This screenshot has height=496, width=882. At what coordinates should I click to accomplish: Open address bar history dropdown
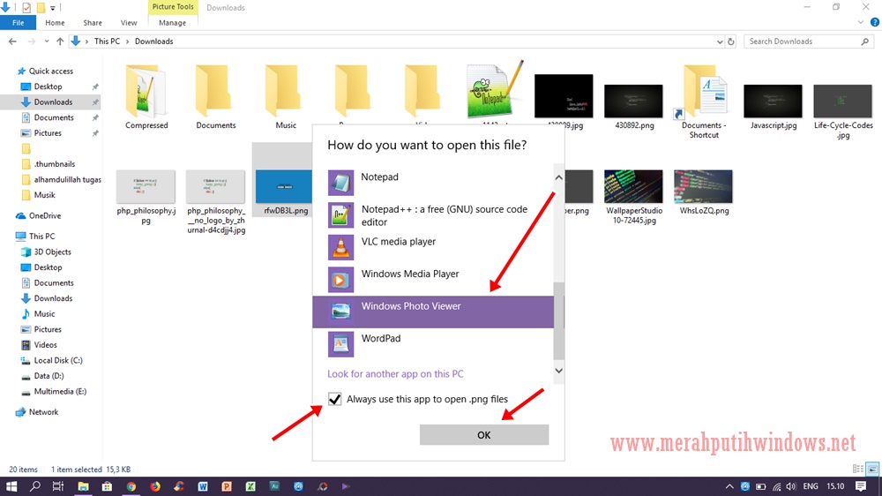pos(720,41)
